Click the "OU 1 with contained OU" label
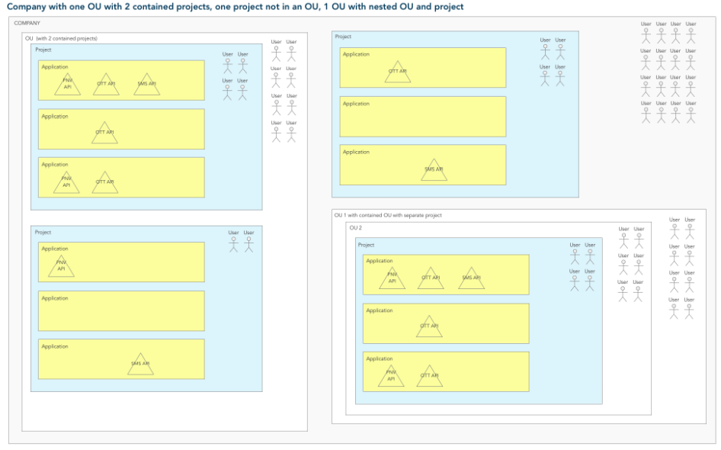Image resolution: width=721 pixels, height=450 pixels. (x=388, y=215)
